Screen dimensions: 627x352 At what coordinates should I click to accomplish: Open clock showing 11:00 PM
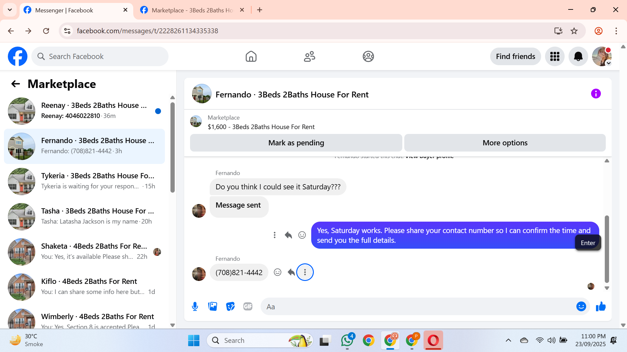[590, 341]
